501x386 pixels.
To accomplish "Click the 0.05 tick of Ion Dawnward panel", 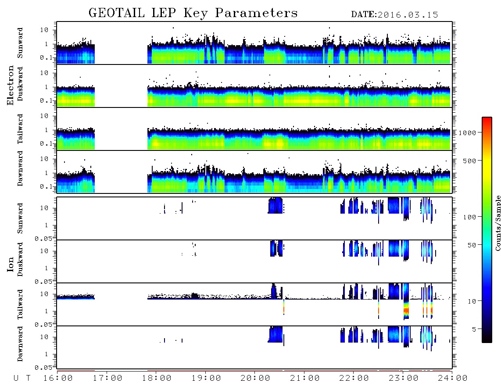I will pyautogui.click(x=43, y=368).
